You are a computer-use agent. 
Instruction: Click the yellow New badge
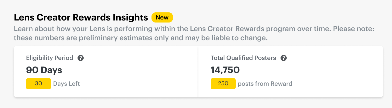[162, 17]
